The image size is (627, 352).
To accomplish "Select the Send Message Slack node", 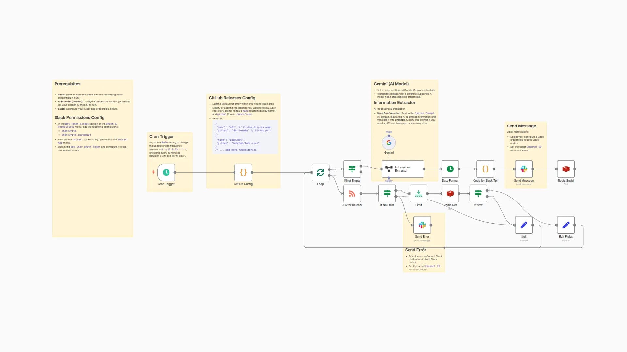I will (524, 169).
